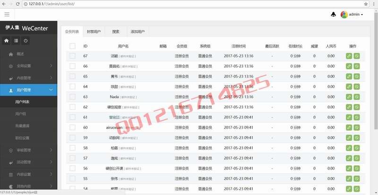Expand the 活动管理 sidebar section
Image resolution: width=378 pixels, height=195 pixels.
pyautogui.click(x=29, y=162)
